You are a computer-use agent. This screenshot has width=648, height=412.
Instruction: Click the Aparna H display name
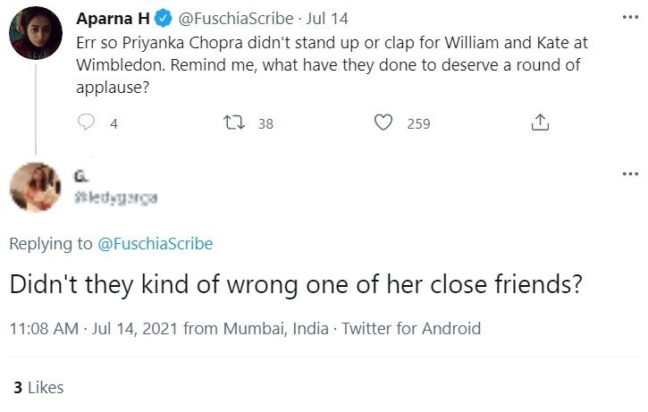tap(113, 18)
